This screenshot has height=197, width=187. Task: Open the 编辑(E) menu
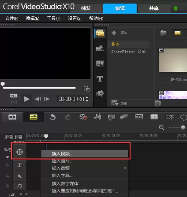coord(33,19)
